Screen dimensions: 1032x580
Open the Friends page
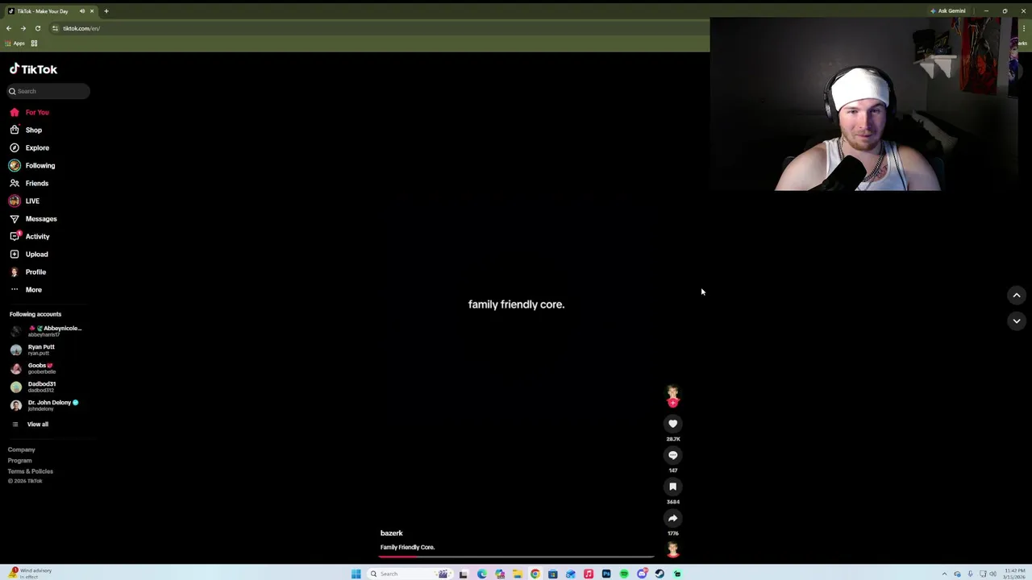[x=30, y=183]
